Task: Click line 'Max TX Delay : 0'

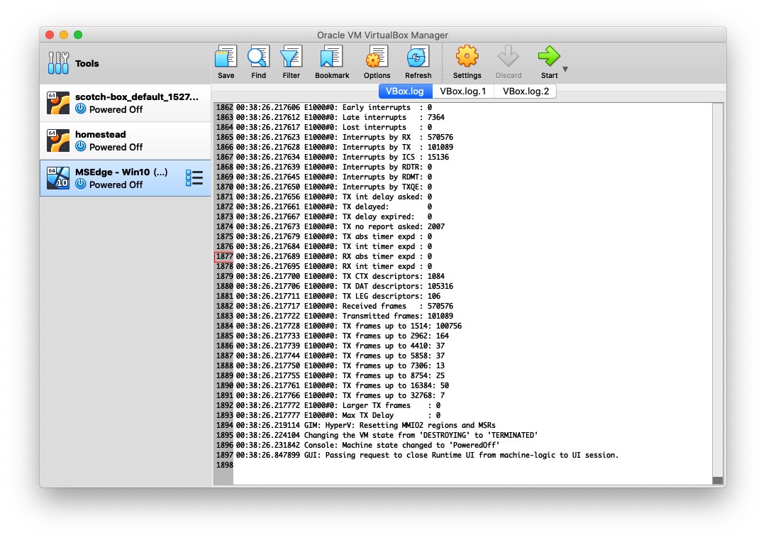Action: (338, 415)
